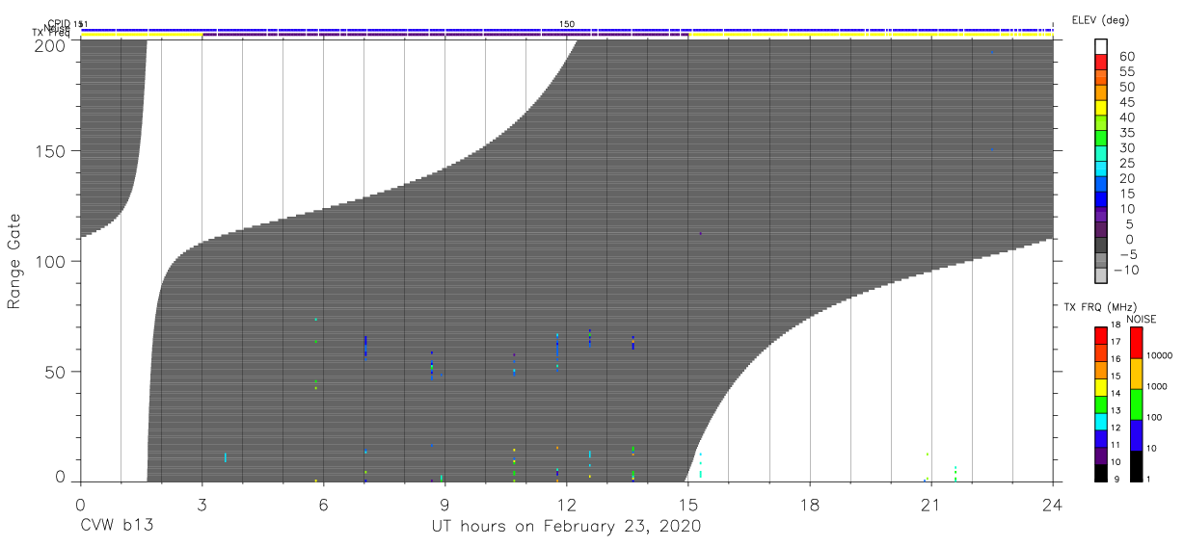Click the 'ELEV (deg)' legend title
1184x546 pixels.
[1100, 19]
